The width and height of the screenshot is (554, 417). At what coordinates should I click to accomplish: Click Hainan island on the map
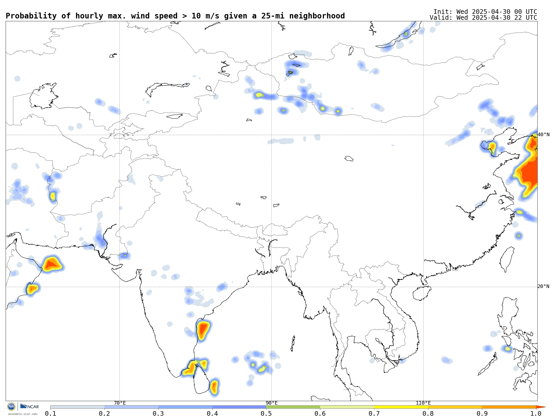422,293
